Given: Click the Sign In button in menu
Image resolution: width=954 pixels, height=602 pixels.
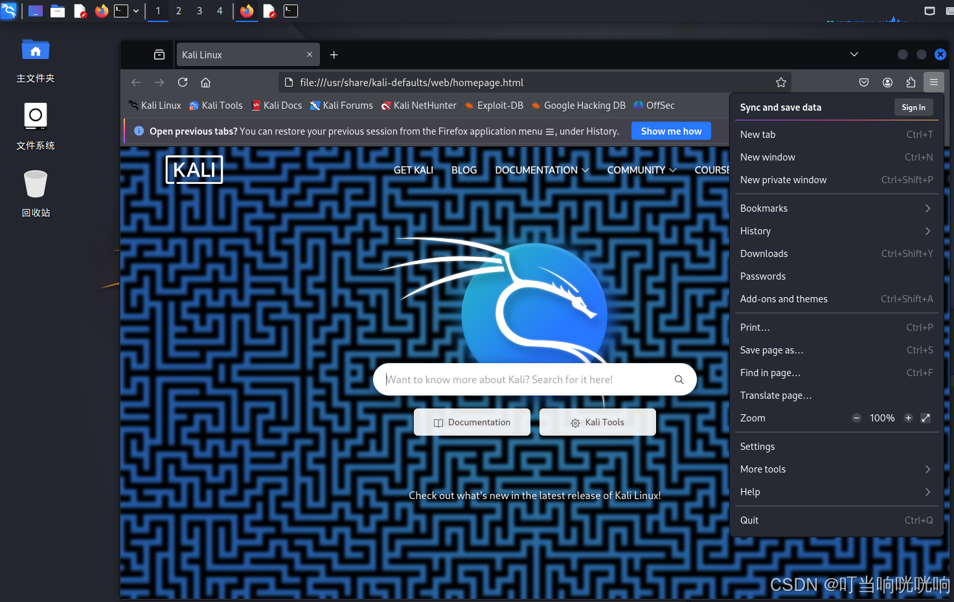Looking at the screenshot, I should (x=914, y=107).
